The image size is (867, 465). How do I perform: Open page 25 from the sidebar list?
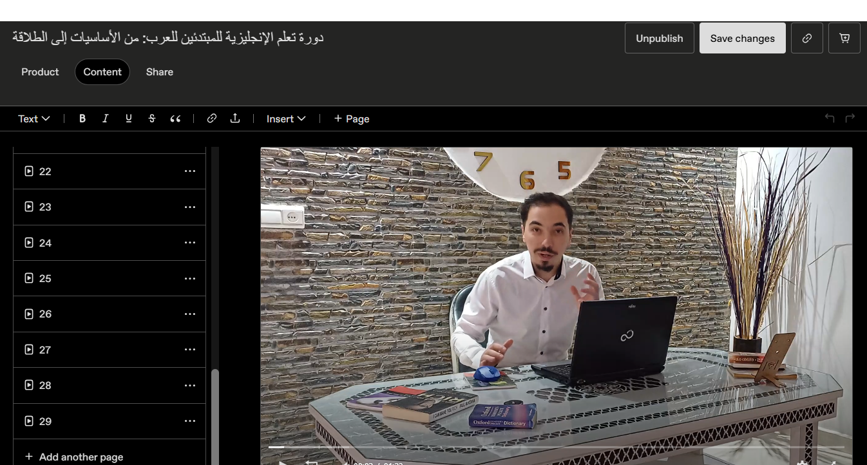point(110,278)
